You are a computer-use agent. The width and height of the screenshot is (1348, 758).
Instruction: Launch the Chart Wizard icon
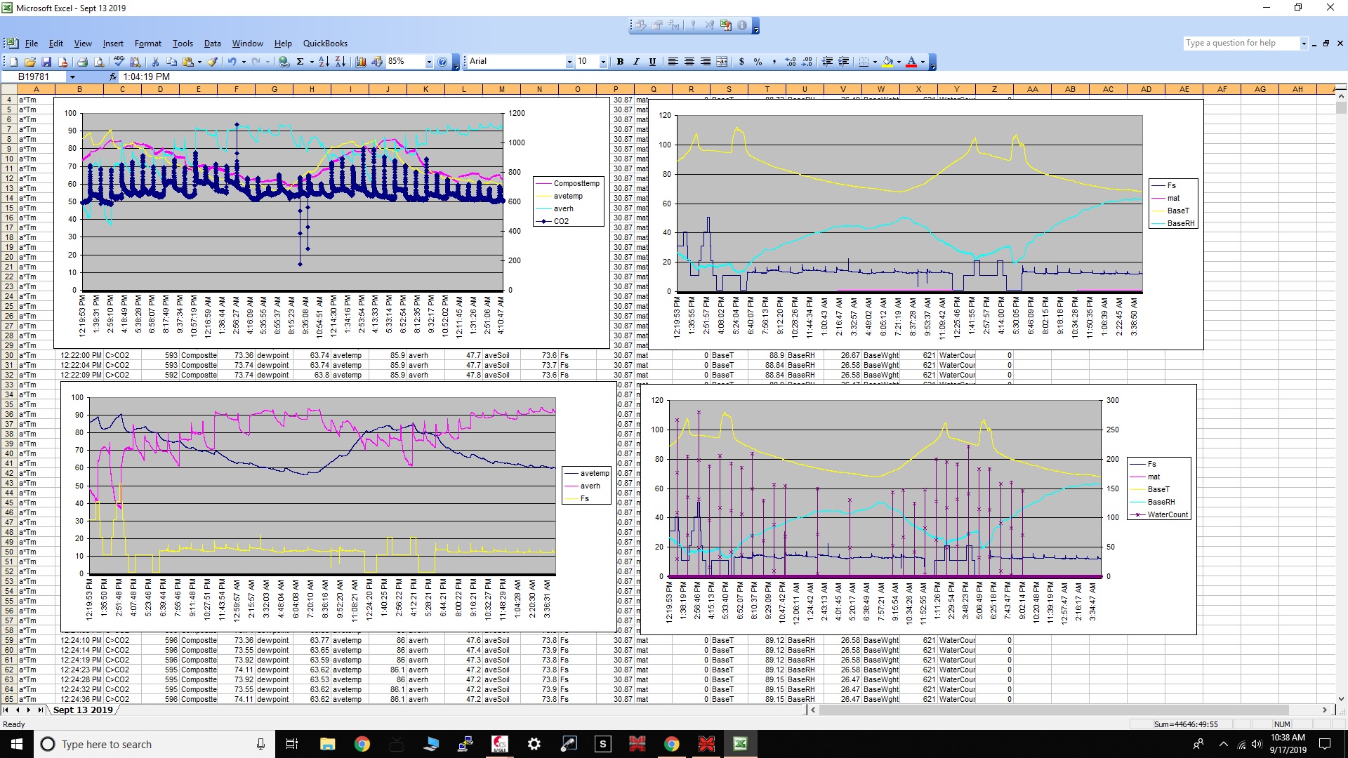[x=361, y=62]
